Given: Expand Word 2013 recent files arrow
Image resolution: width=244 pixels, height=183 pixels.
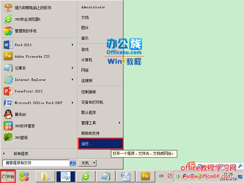Looking at the screenshot, I should [72, 45].
